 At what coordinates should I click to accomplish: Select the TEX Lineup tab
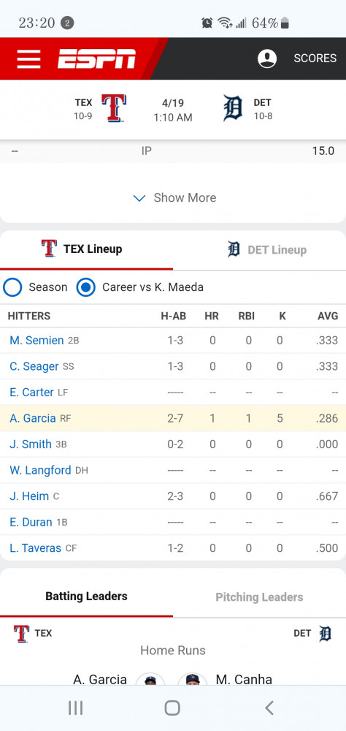(86, 249)
